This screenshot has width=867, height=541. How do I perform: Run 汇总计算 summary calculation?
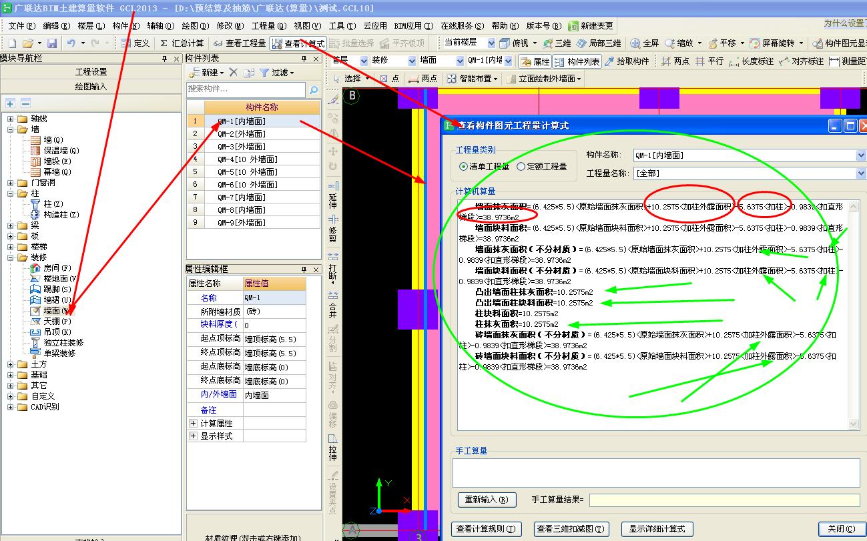(x=181, y=43)
